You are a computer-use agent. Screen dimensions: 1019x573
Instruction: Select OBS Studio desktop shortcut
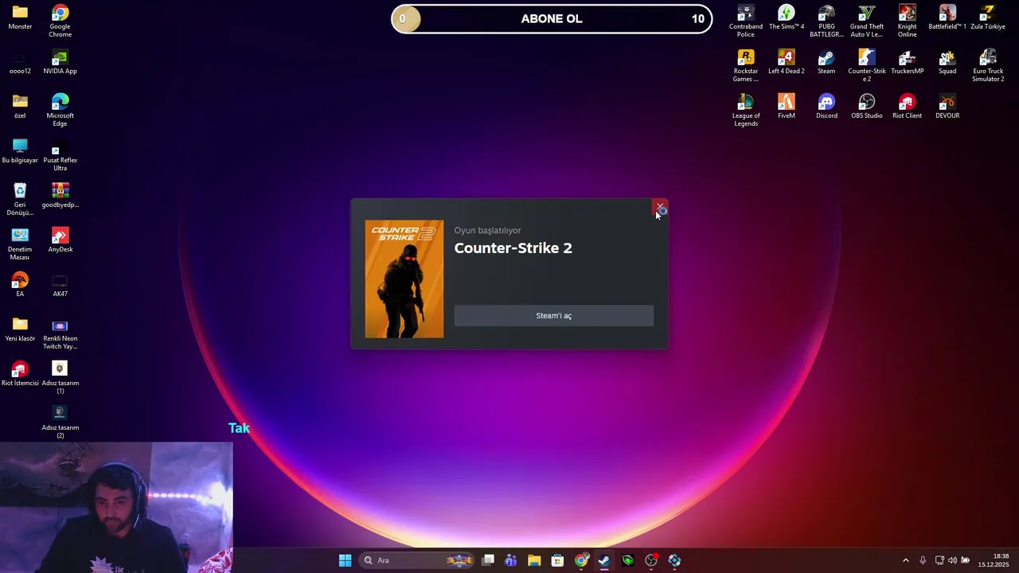click(867, 107)
